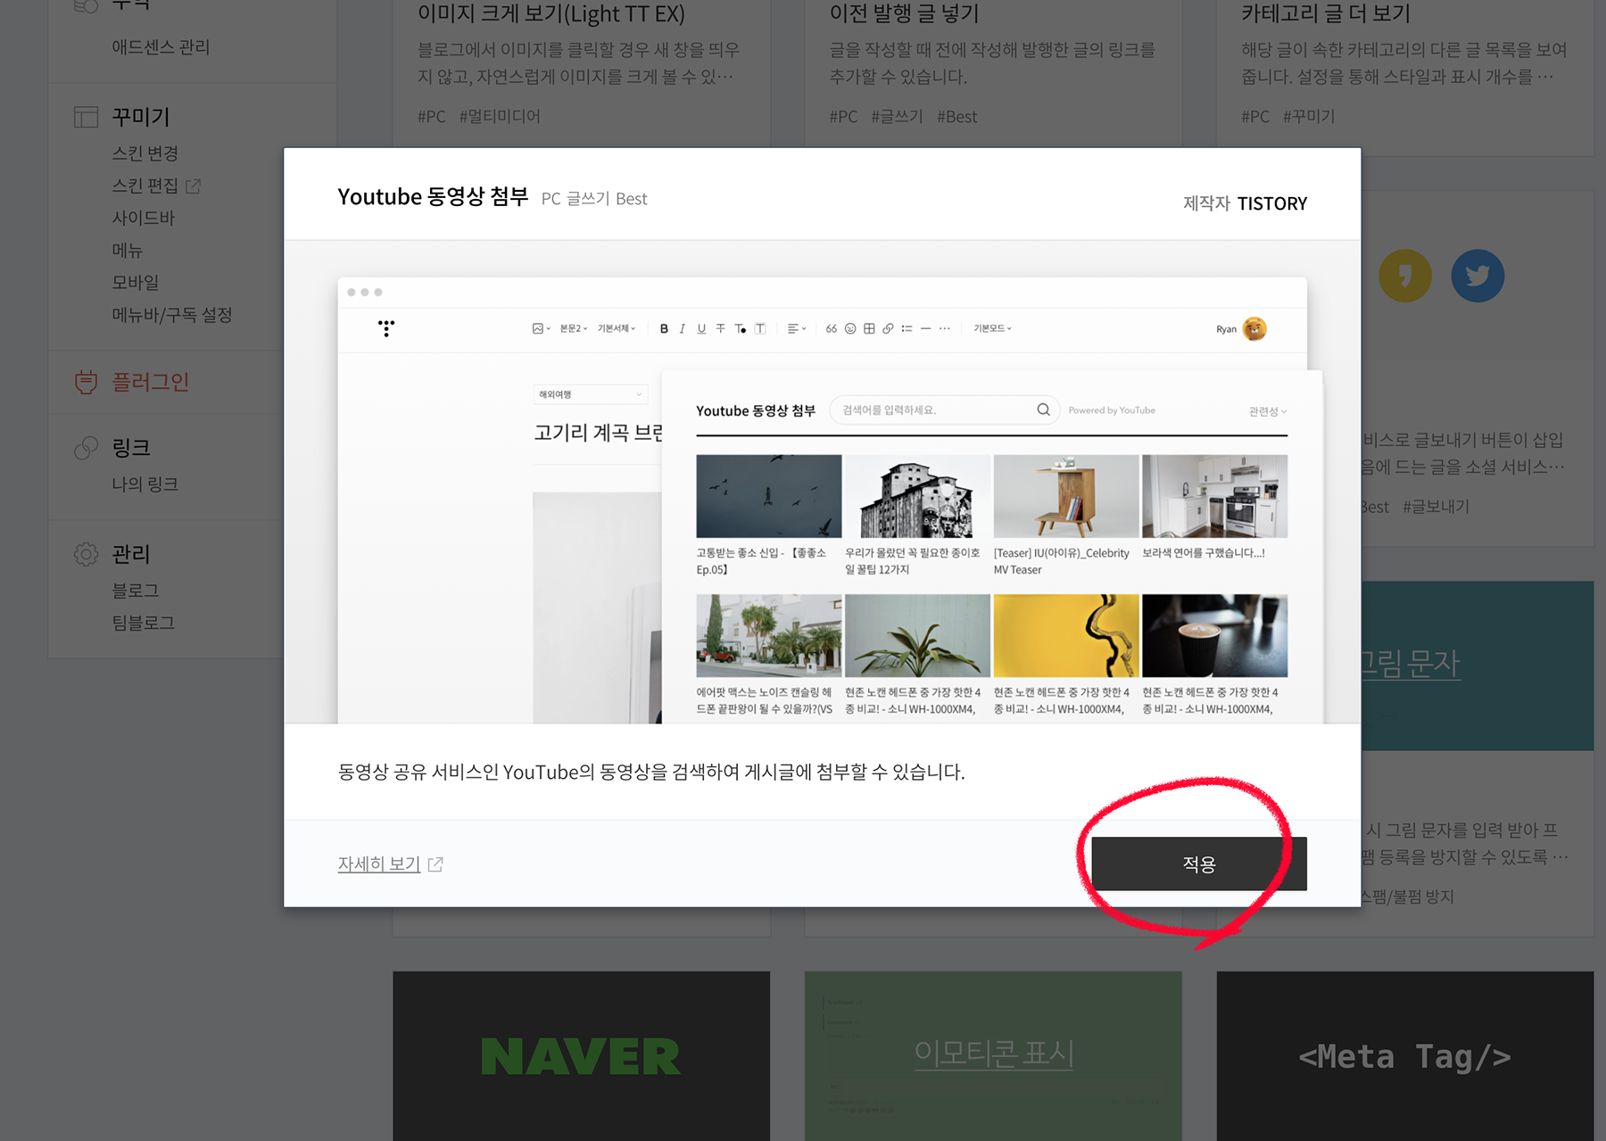Click the yellow round icon beside Twitter
The width and height of the screenshot is (1606, 1141).
[1405, 276]
